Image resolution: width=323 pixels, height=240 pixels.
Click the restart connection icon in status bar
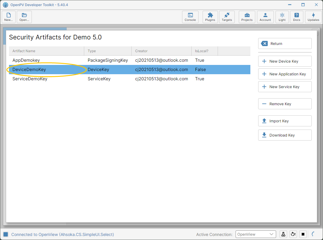(x=293, y=234)
